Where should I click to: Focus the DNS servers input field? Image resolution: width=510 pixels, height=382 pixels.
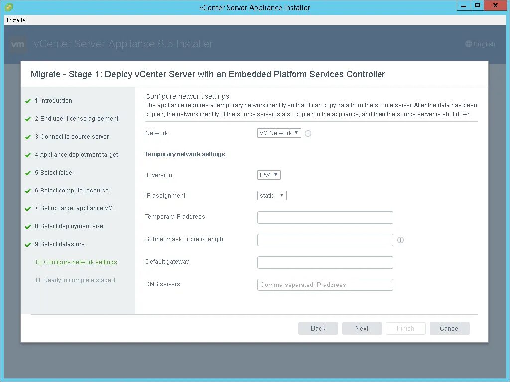(325, 285)
